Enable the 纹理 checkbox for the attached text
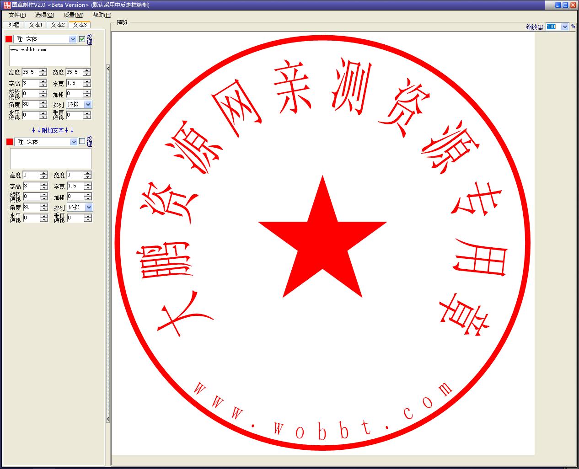 [82, 142]
